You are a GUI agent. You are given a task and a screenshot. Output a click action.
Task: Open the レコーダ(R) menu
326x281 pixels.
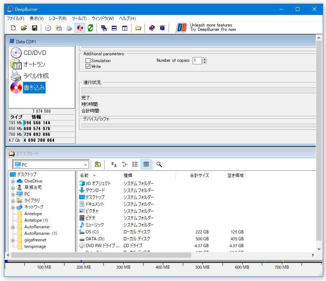(x=58, y=19)
